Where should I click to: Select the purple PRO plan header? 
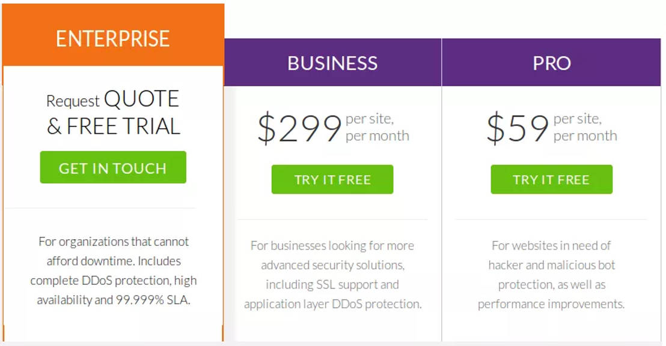coord(551,63)
